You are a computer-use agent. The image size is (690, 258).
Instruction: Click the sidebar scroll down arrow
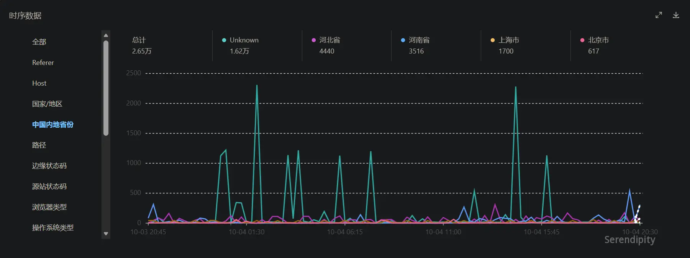coord(106,234)
